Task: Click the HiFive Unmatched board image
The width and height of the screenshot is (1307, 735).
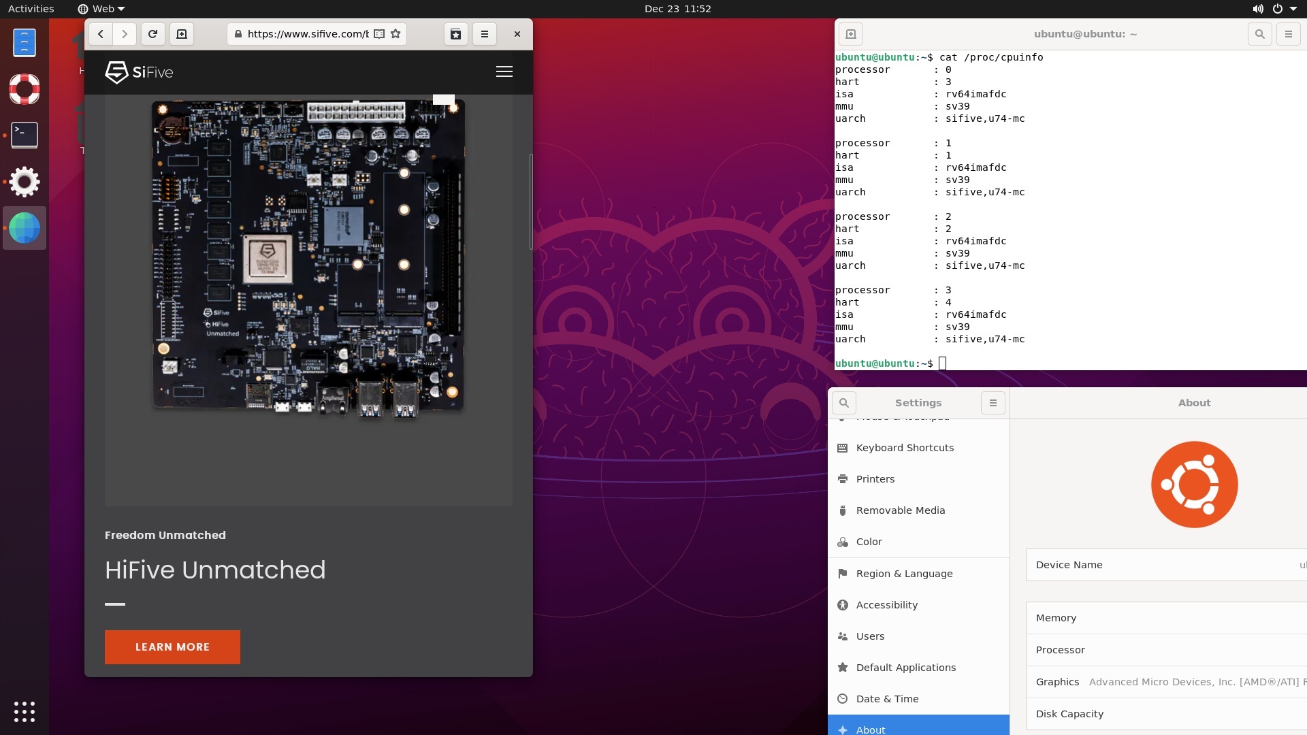Action: (x=308, y=257)
